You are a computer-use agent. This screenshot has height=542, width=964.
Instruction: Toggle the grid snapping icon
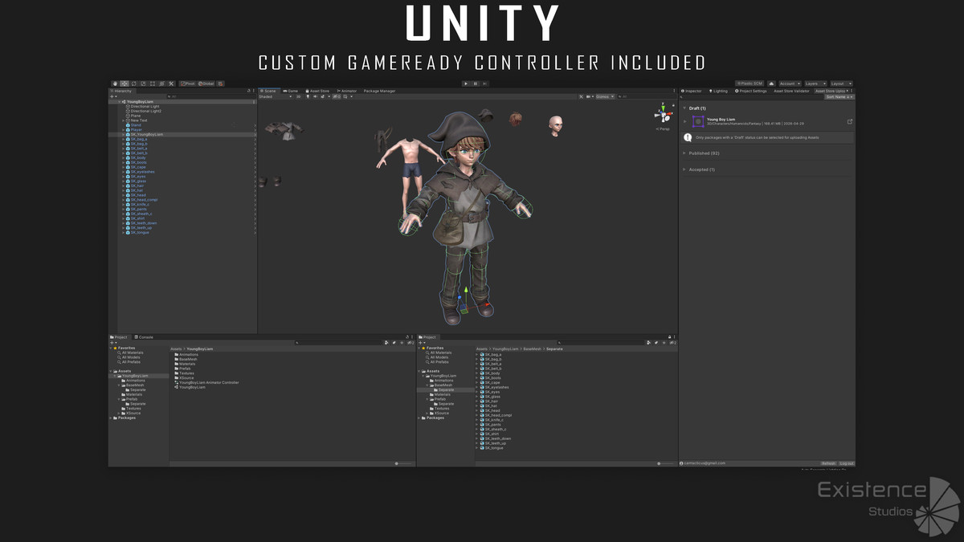[220, 84]
